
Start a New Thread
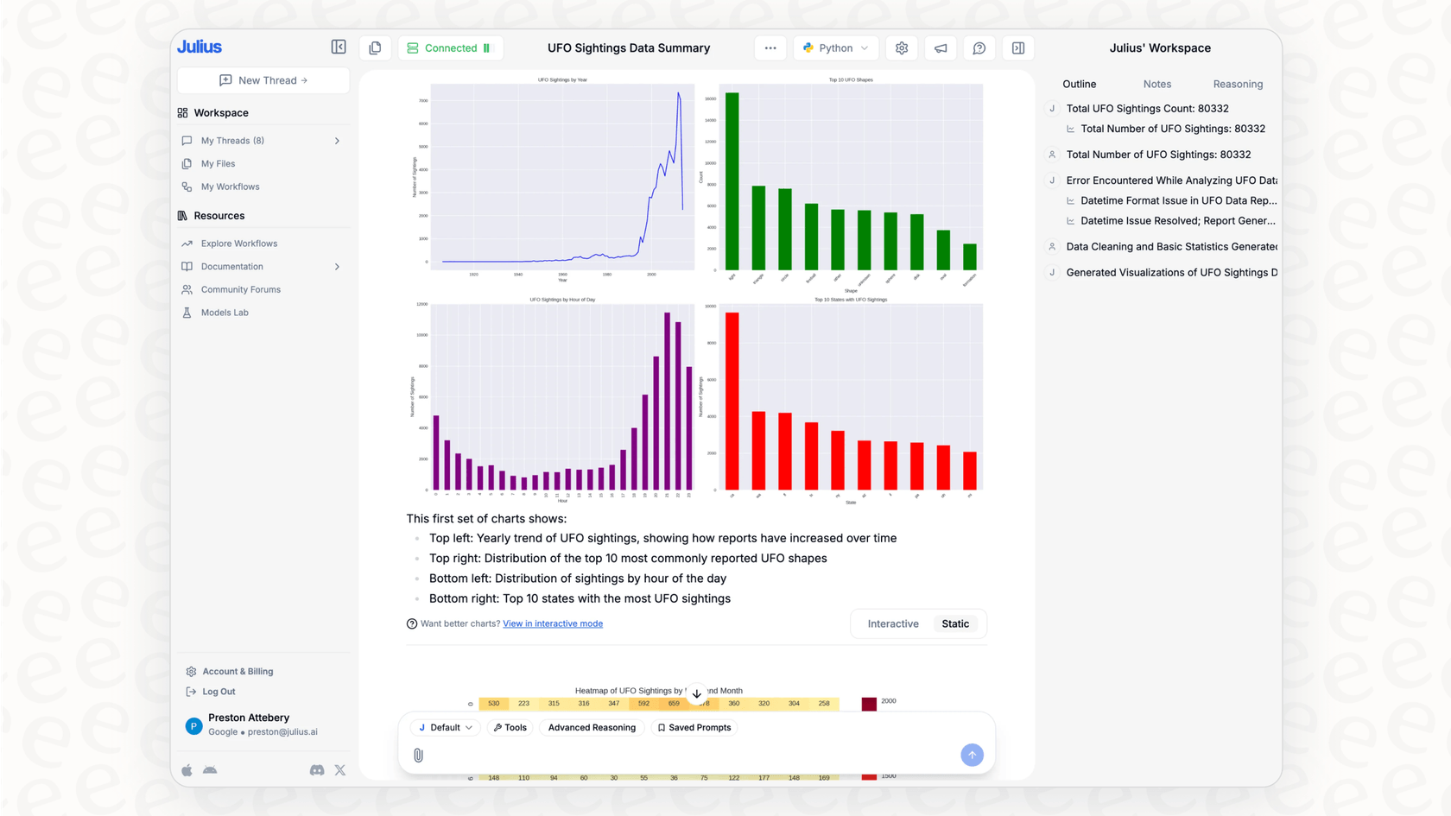[x=263, y=80]
